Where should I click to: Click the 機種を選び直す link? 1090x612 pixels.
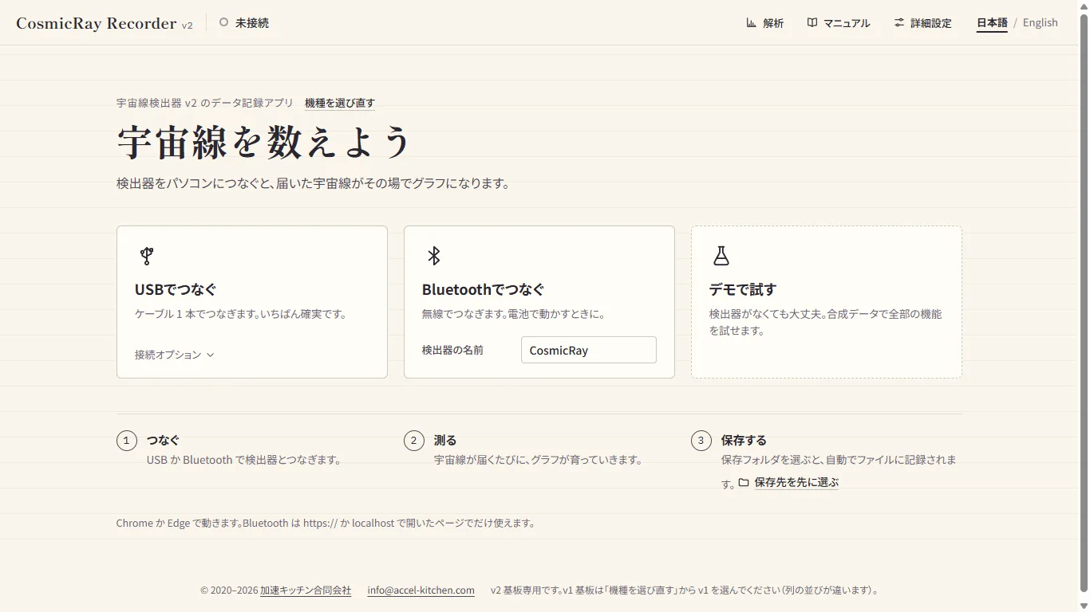(x=340, y=103)
